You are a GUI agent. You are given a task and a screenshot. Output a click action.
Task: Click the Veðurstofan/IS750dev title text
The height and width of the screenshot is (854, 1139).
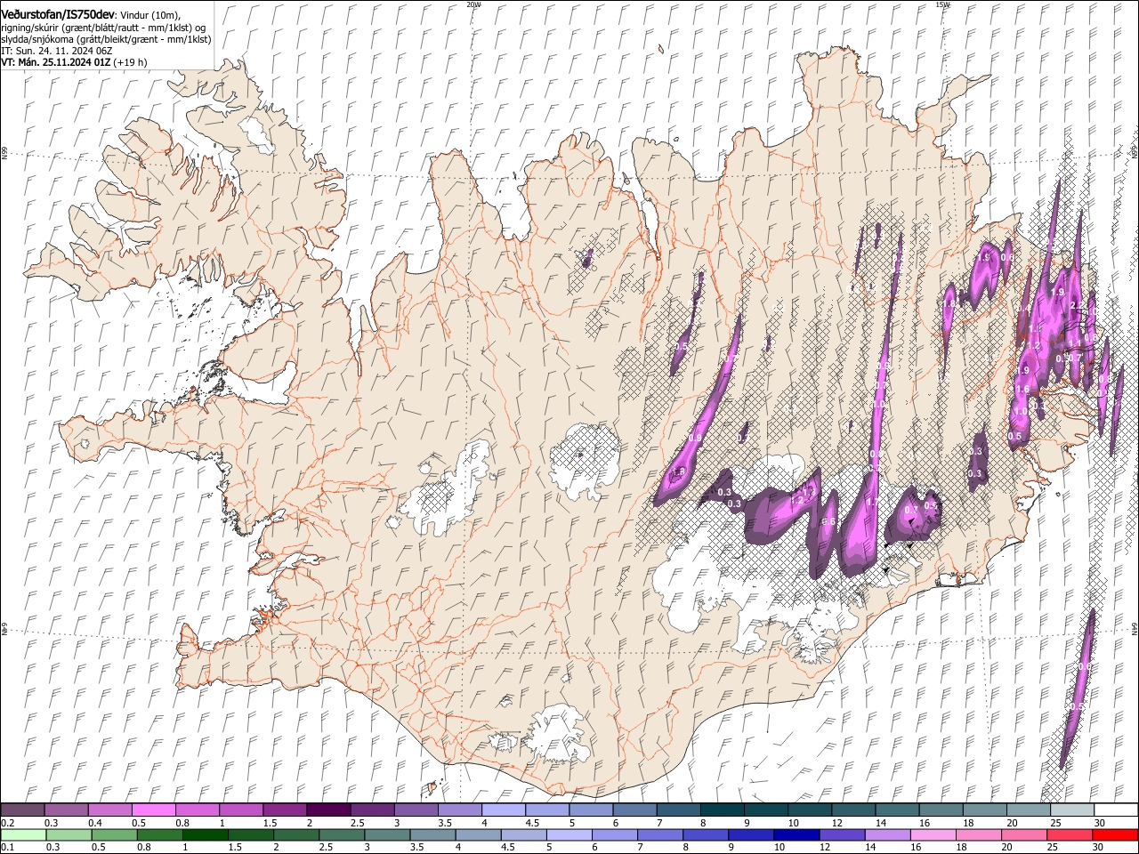[58, 15]
